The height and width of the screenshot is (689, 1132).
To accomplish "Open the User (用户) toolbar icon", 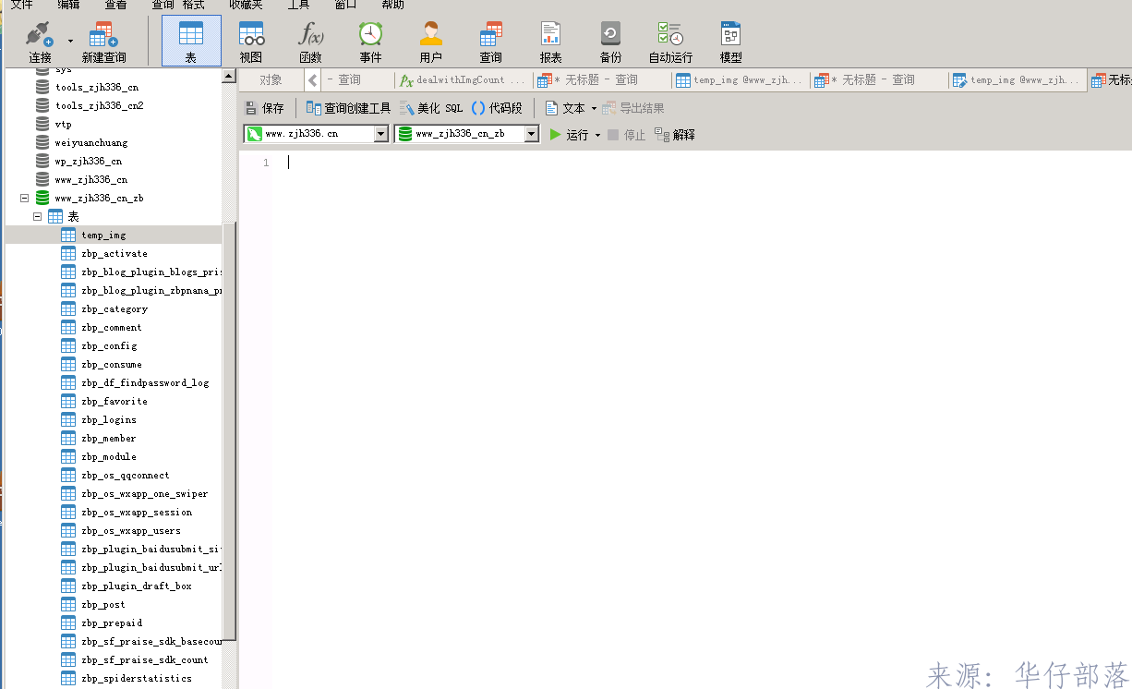I will [430, 41].
